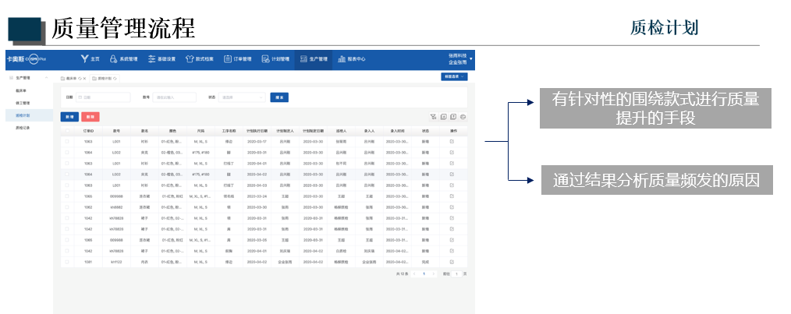The height and width of the screenshot is (314, 791).
Task: Open 系统管理 in the top navigation
Action: click(124, 58)
